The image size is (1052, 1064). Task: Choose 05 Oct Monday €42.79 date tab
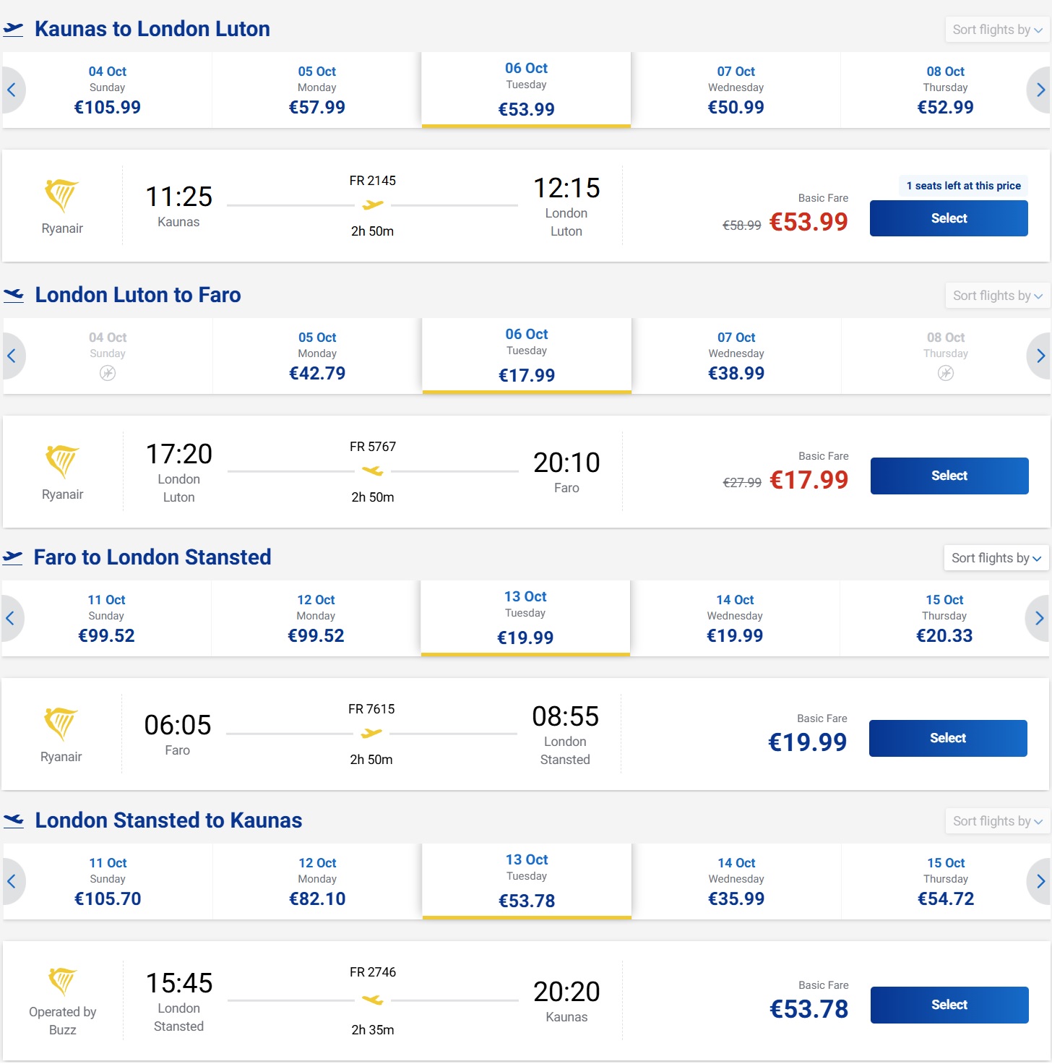pos(317,356)
